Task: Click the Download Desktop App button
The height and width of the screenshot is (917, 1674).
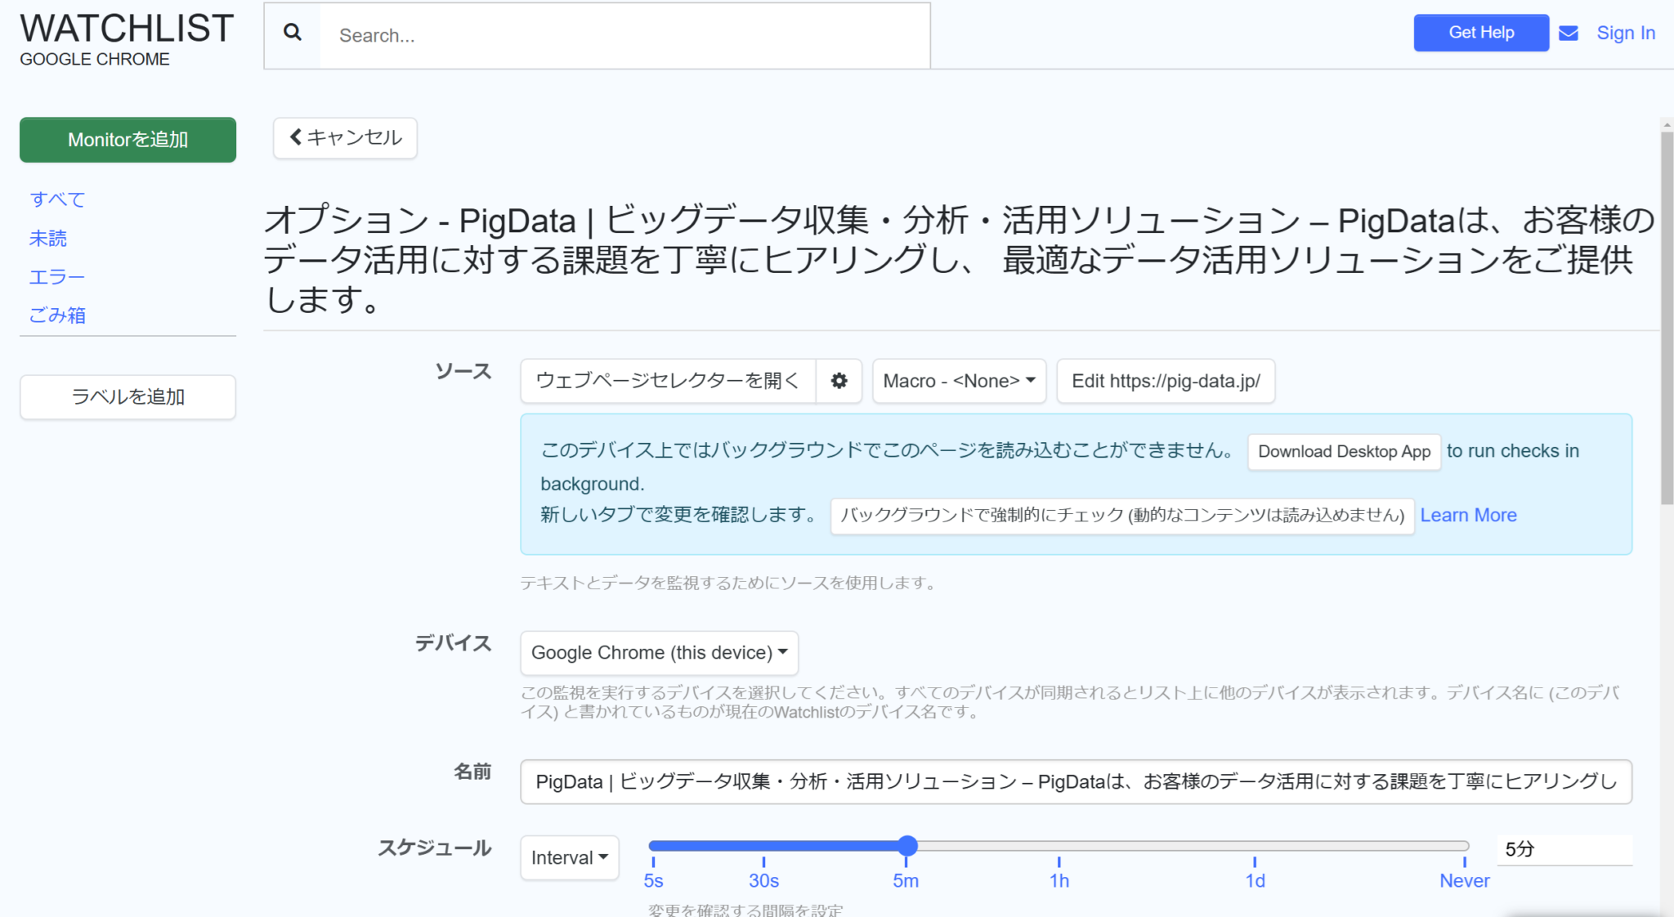Action: [x=1344, y=451]
